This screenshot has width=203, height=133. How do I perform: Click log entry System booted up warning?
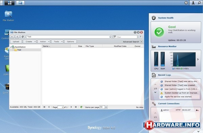coord(180,93)
